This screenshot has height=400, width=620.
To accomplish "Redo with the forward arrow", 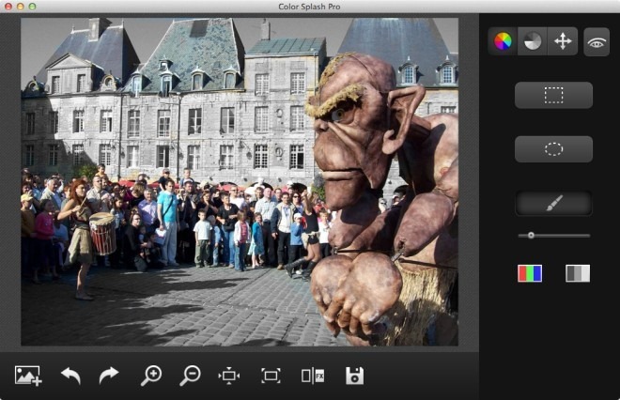I will tap(109, 376).
